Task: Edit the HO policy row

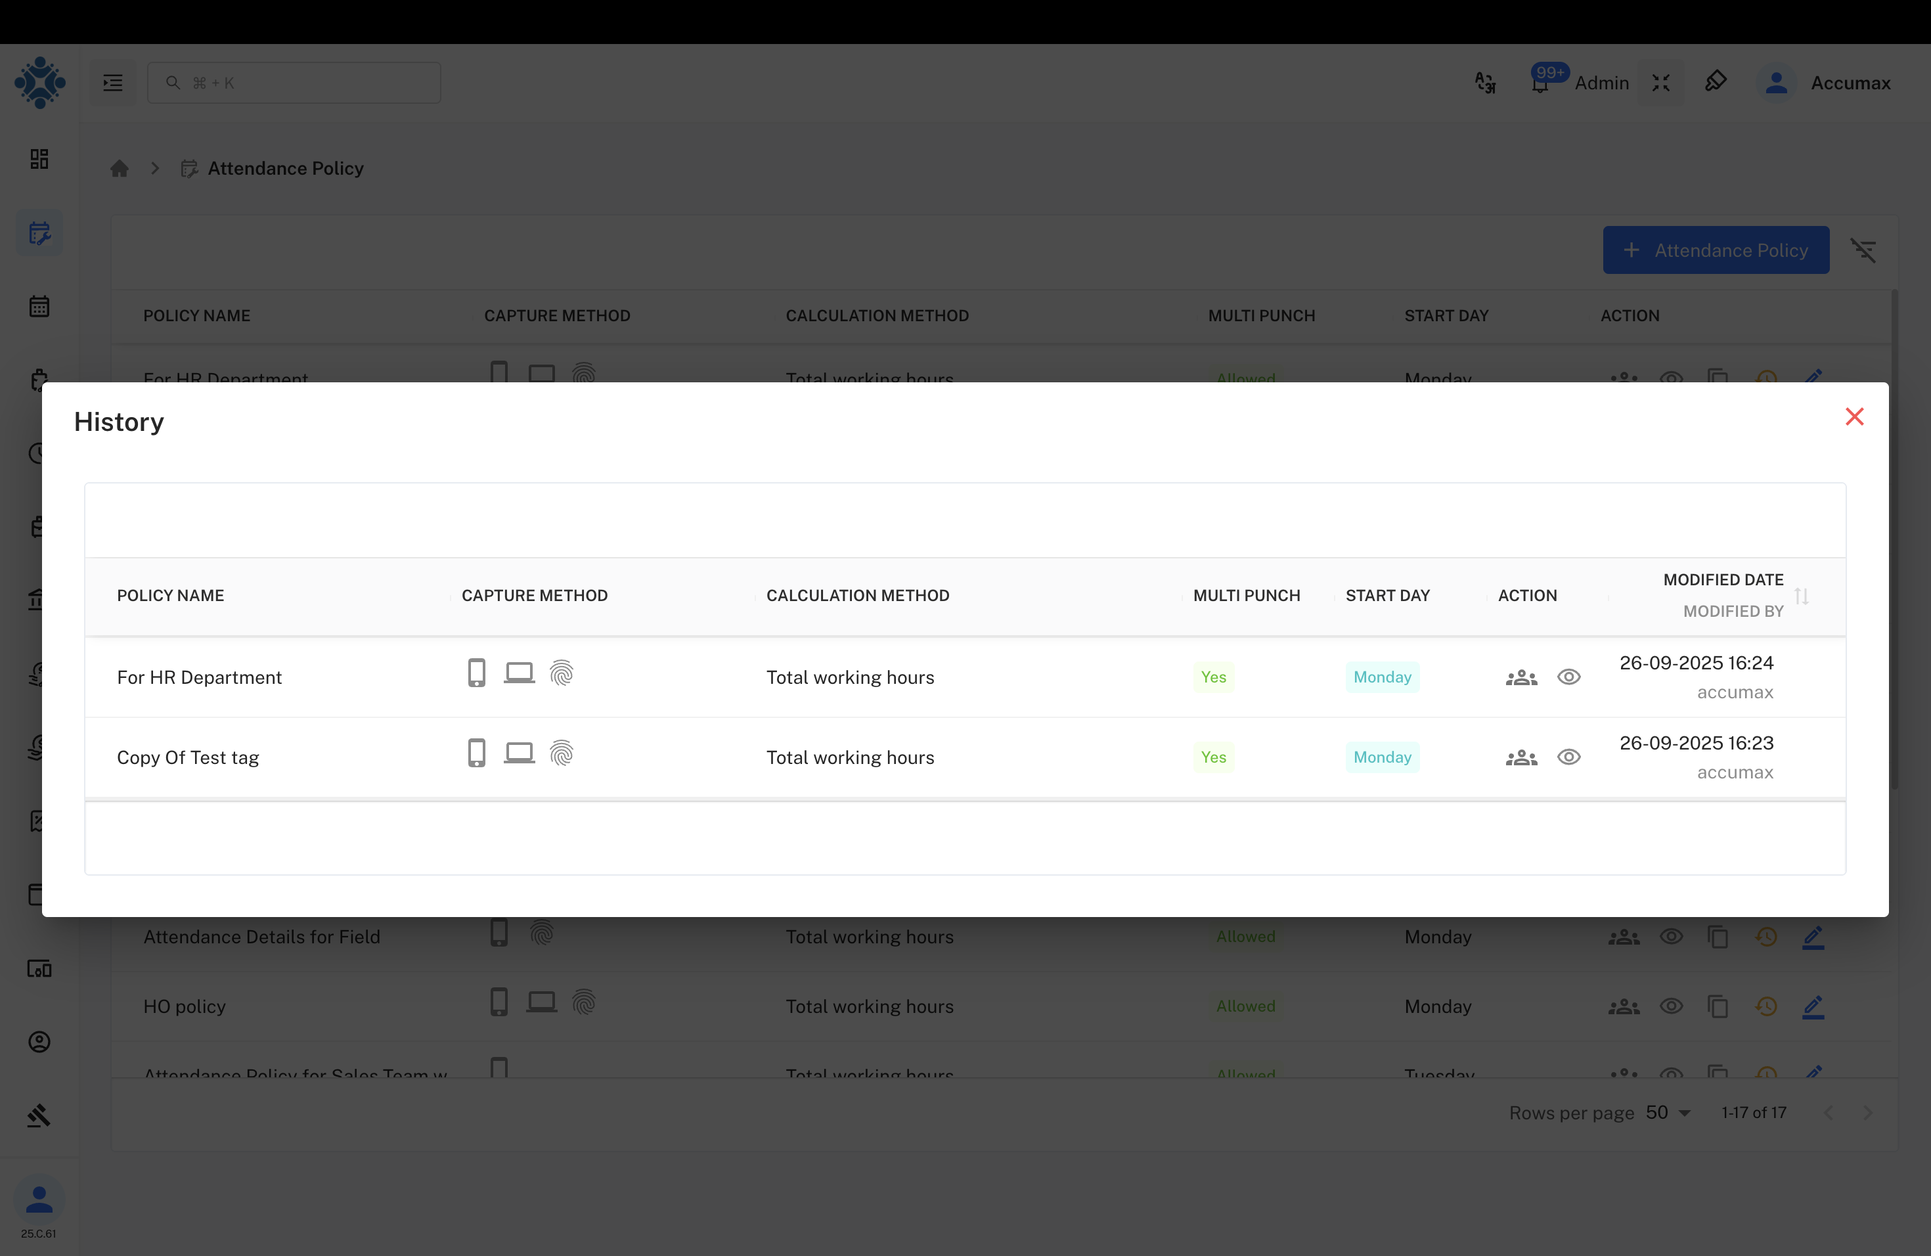Action: click(1813, 1006)
